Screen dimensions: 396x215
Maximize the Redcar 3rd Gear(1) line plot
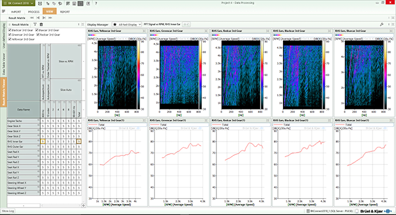pyautogui.click(x=267, y=120)
